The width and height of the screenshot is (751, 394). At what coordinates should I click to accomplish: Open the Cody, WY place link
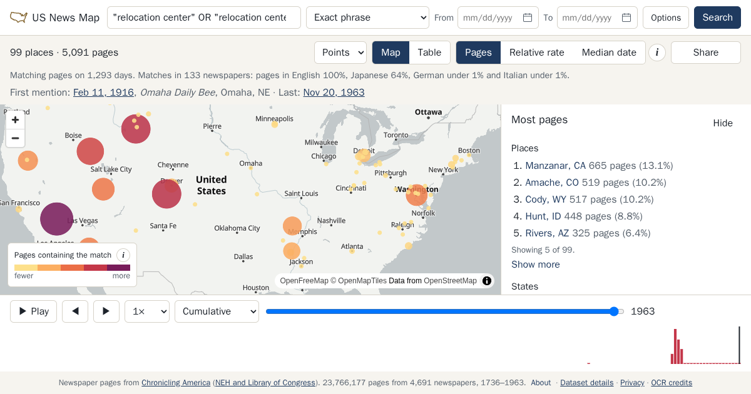pyautogui.click(x=546, y=200)
